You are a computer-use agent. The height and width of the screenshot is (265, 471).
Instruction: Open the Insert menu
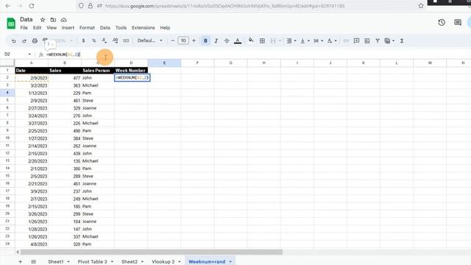(68, 28)
